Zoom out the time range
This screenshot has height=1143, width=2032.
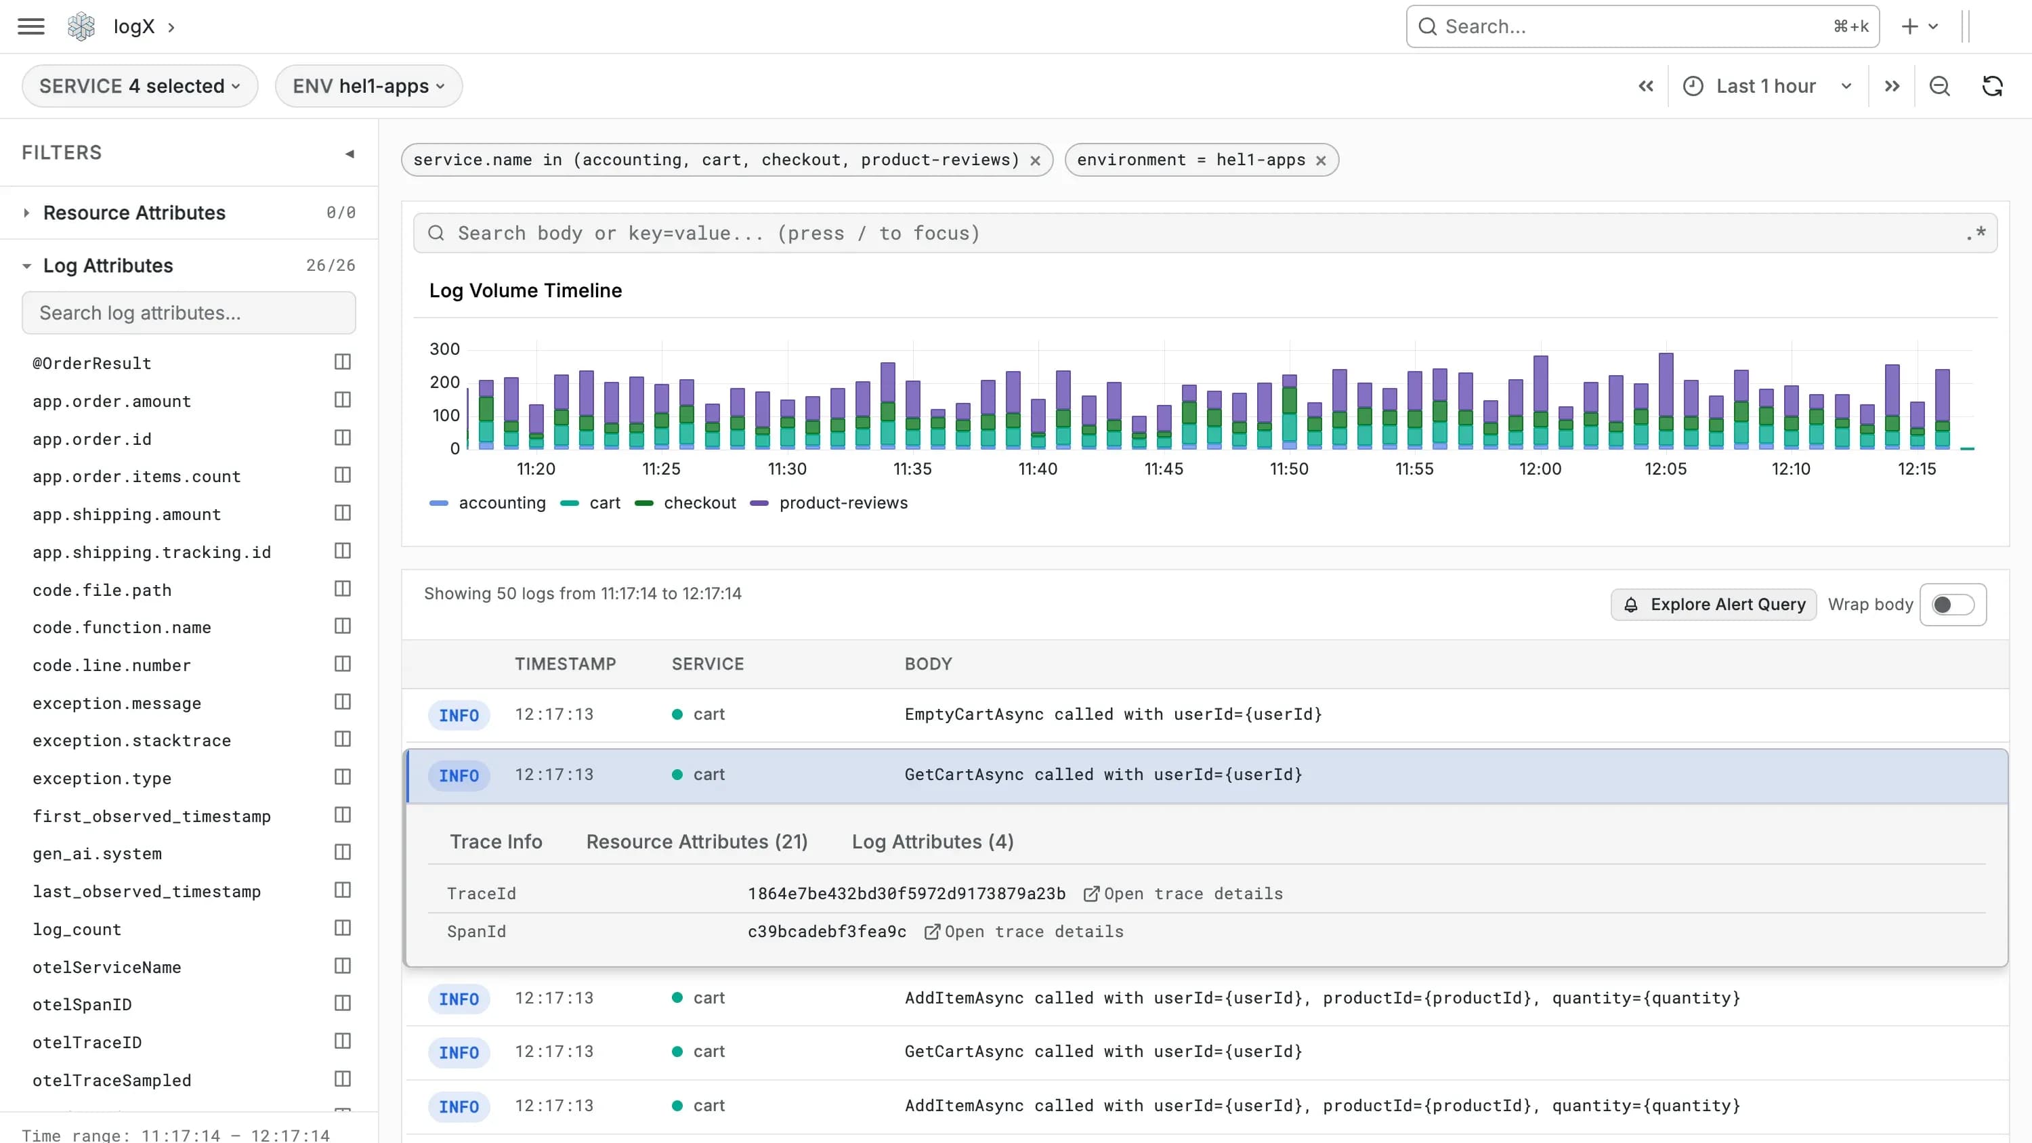(x=1940, y=86)
